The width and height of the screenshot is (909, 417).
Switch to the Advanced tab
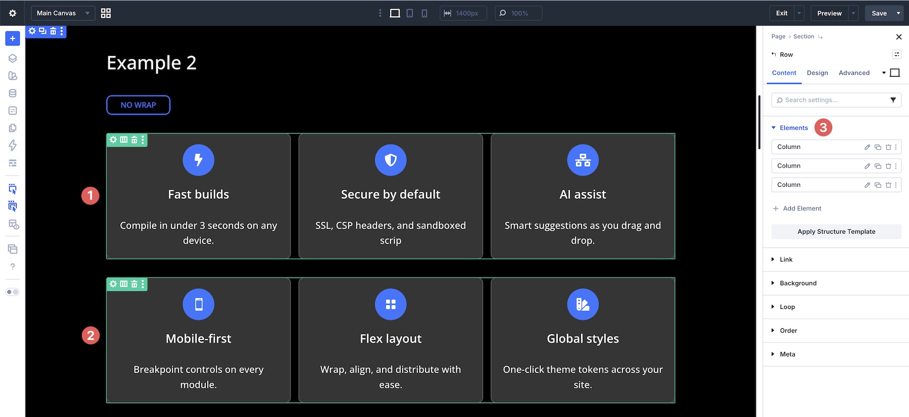(854, 73)
